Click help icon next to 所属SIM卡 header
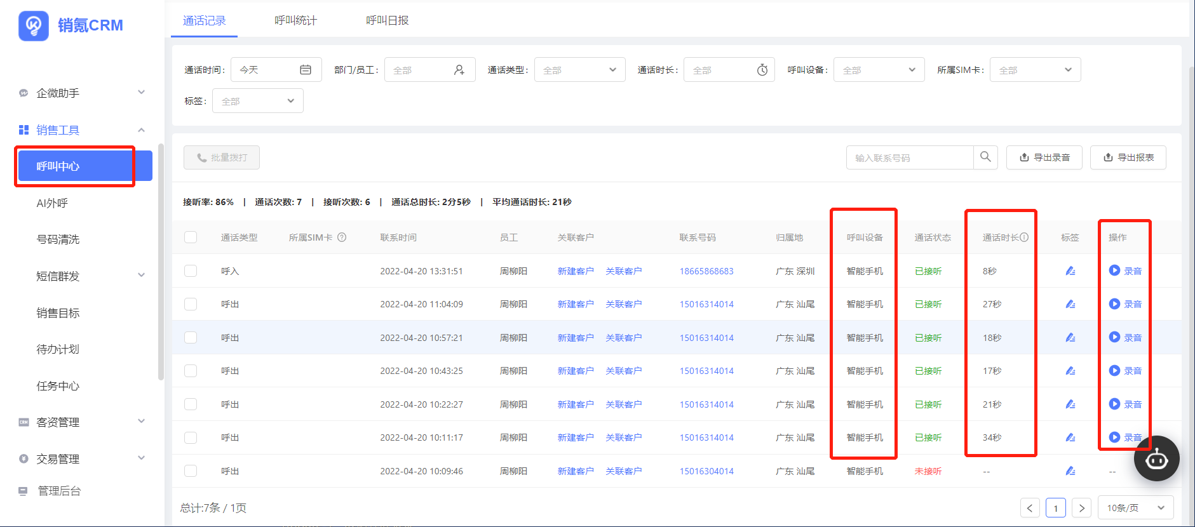Viewport: 1195px width, 527px height. [342, 237]
